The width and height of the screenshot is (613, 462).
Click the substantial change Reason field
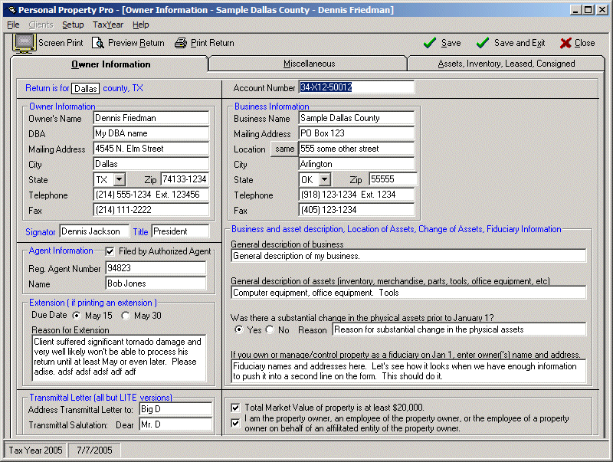point(459,329)
